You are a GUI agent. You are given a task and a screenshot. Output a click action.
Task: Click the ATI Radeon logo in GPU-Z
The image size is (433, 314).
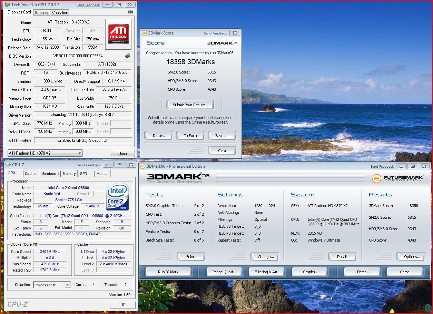click(x=118, y=34)
